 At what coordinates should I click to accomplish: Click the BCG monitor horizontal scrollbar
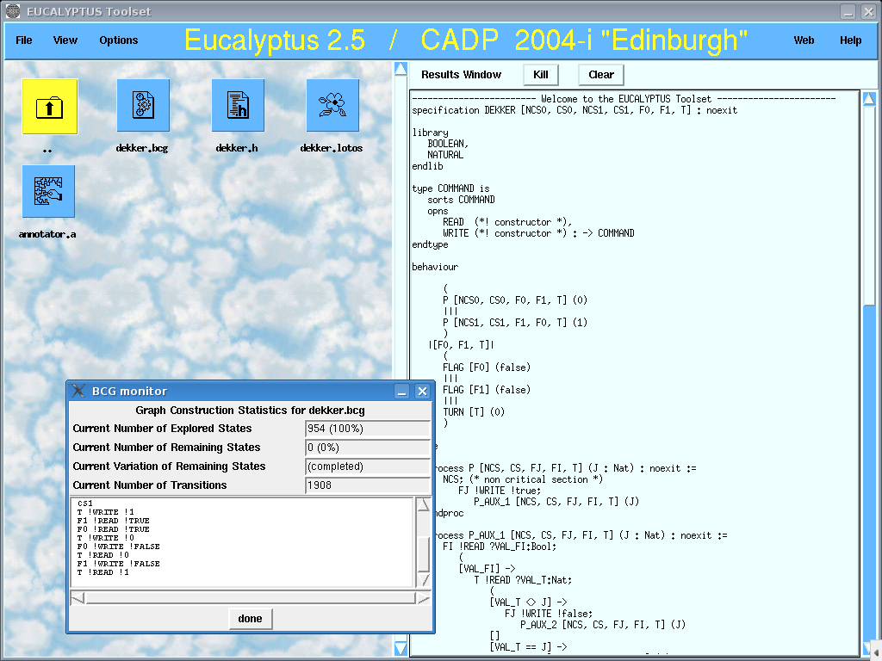tap(250, 598)
